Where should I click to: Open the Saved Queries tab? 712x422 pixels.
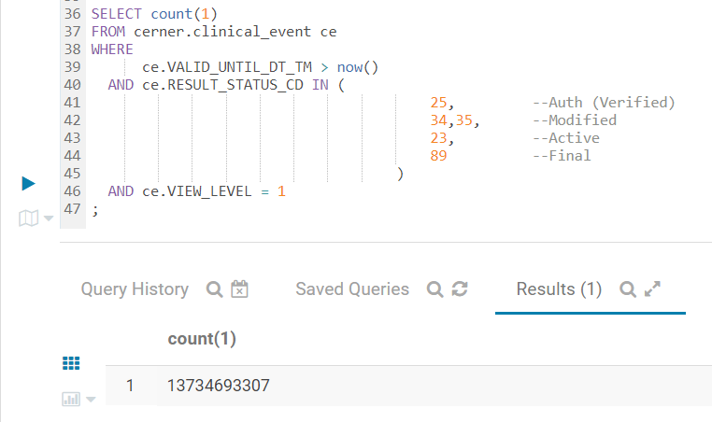pos(351,289)
